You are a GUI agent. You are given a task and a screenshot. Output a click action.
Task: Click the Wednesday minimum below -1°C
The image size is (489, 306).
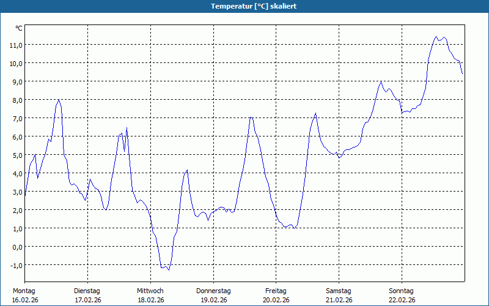coord(169,269)
